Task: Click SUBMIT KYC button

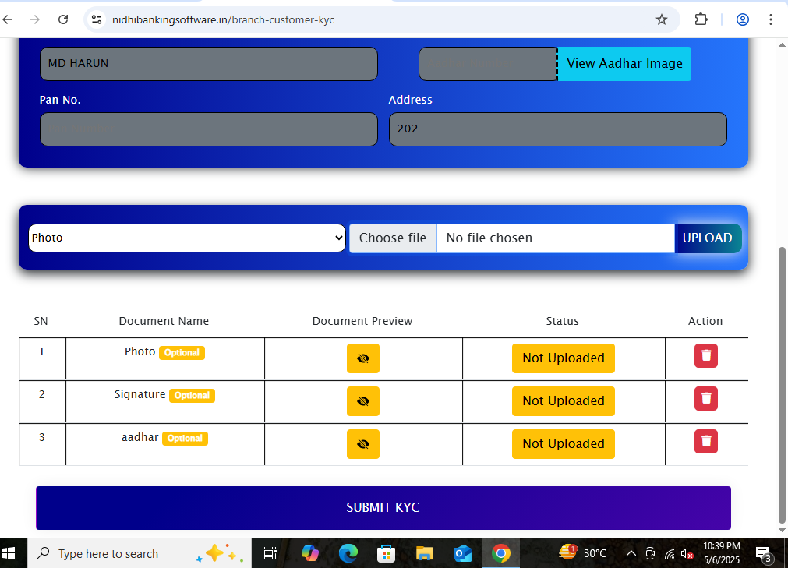Action: coord(383,507)
